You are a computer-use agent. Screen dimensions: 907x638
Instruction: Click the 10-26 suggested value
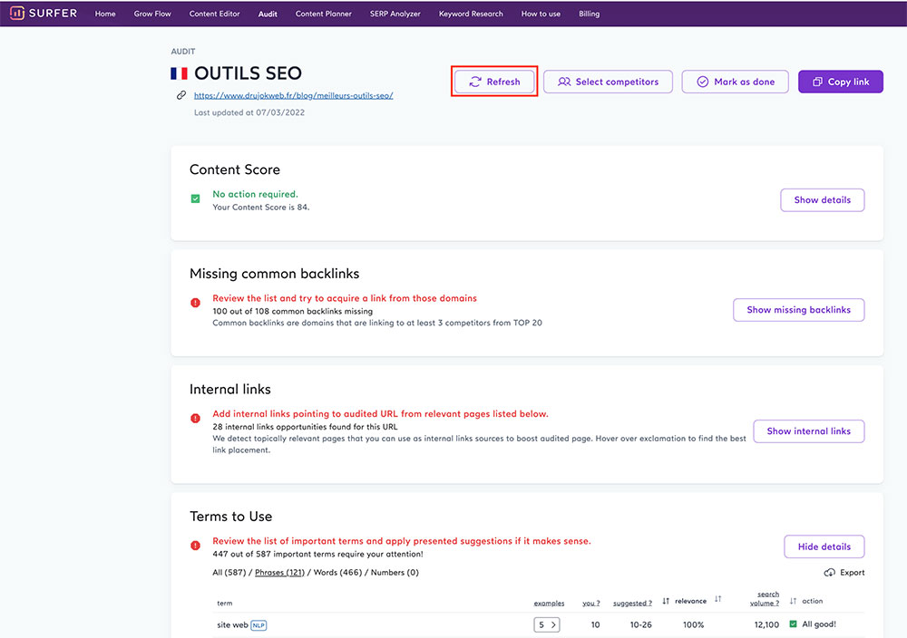[x=641, y=624]
